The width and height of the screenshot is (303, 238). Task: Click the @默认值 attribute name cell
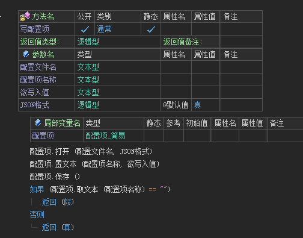tap(176, 105)
